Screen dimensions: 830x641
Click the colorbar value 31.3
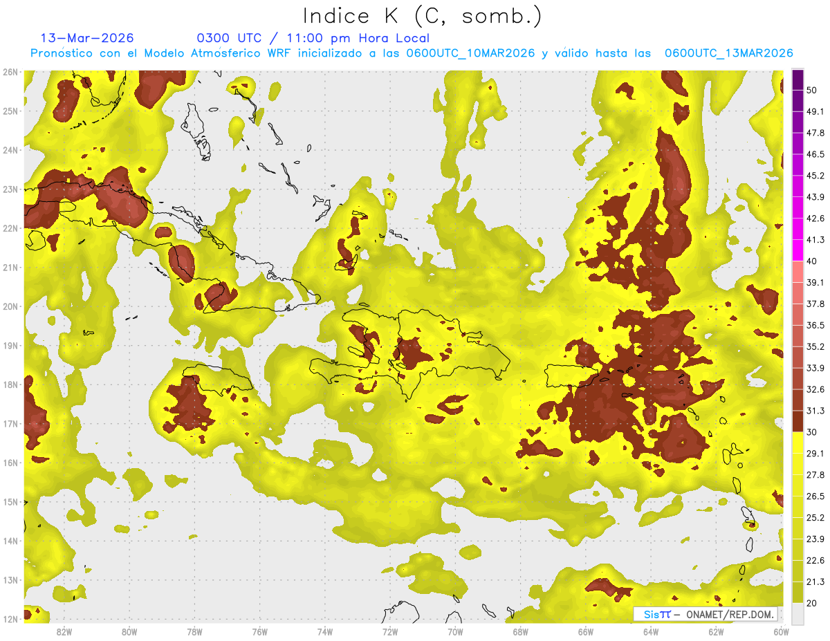(x=815, y=411)
